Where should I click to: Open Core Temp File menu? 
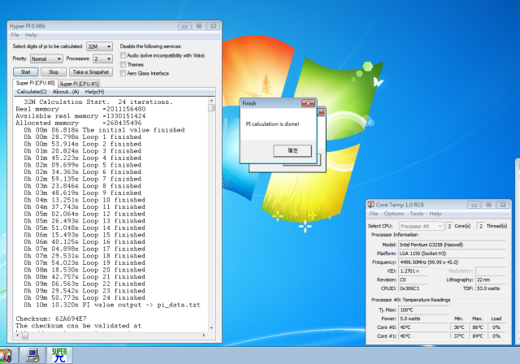pos(374,214)
